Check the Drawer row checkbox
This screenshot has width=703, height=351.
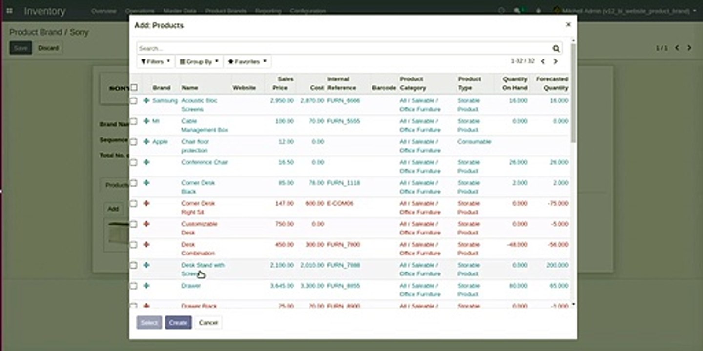[x=133, y=286]
